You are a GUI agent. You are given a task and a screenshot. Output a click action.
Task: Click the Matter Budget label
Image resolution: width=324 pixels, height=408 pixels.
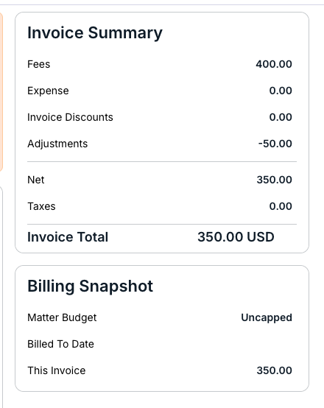62,317
